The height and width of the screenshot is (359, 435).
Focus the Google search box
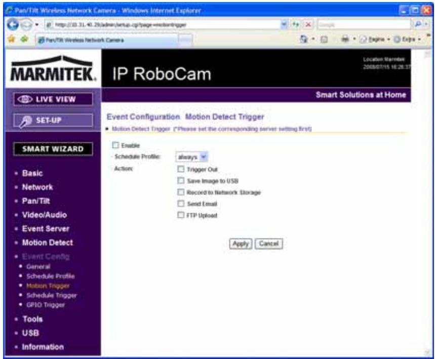click(x=364, y=25)
